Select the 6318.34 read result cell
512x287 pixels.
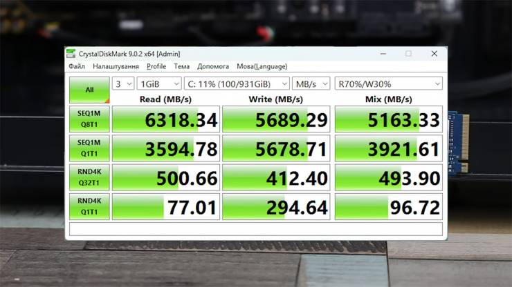pos(166,119)
